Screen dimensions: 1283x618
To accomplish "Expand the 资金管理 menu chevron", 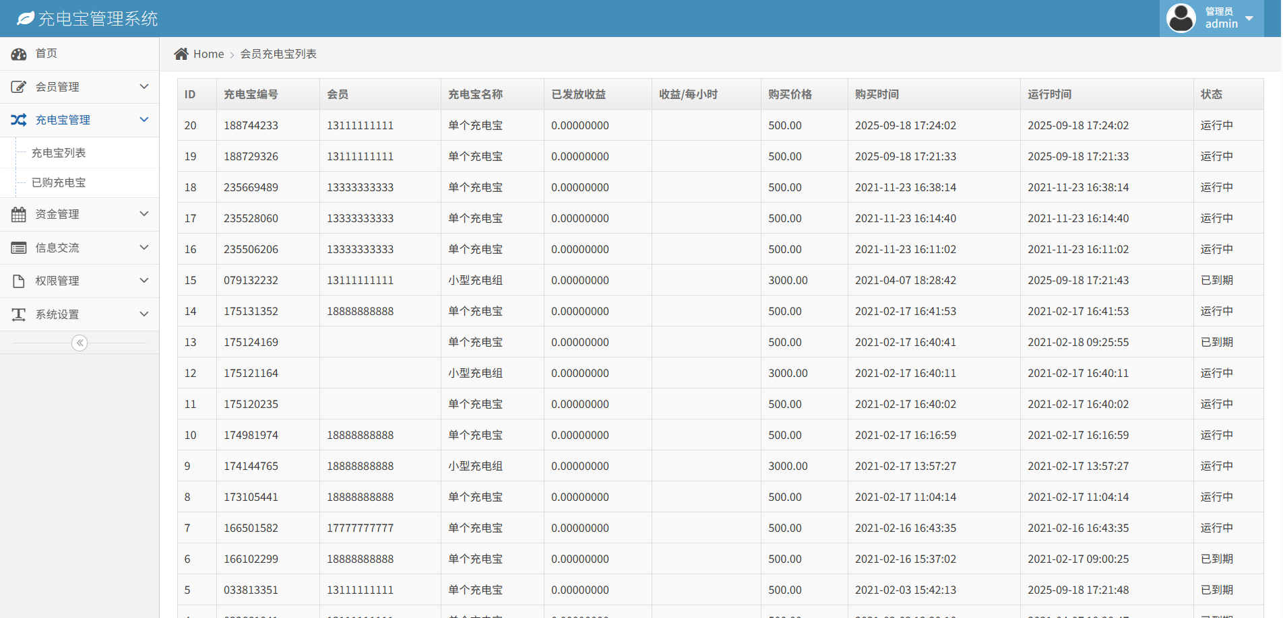I will [x=144, y=214].
